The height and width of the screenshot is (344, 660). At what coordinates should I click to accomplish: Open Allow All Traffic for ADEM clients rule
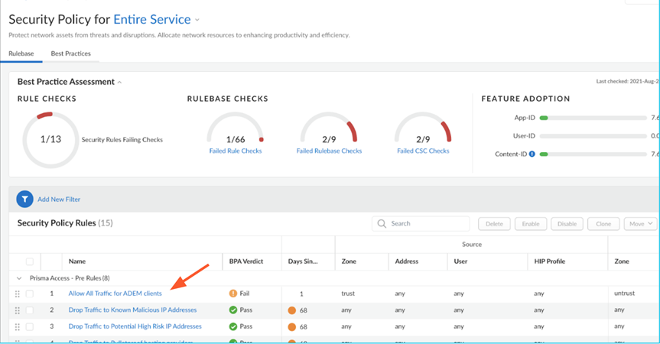pos(115,294)
